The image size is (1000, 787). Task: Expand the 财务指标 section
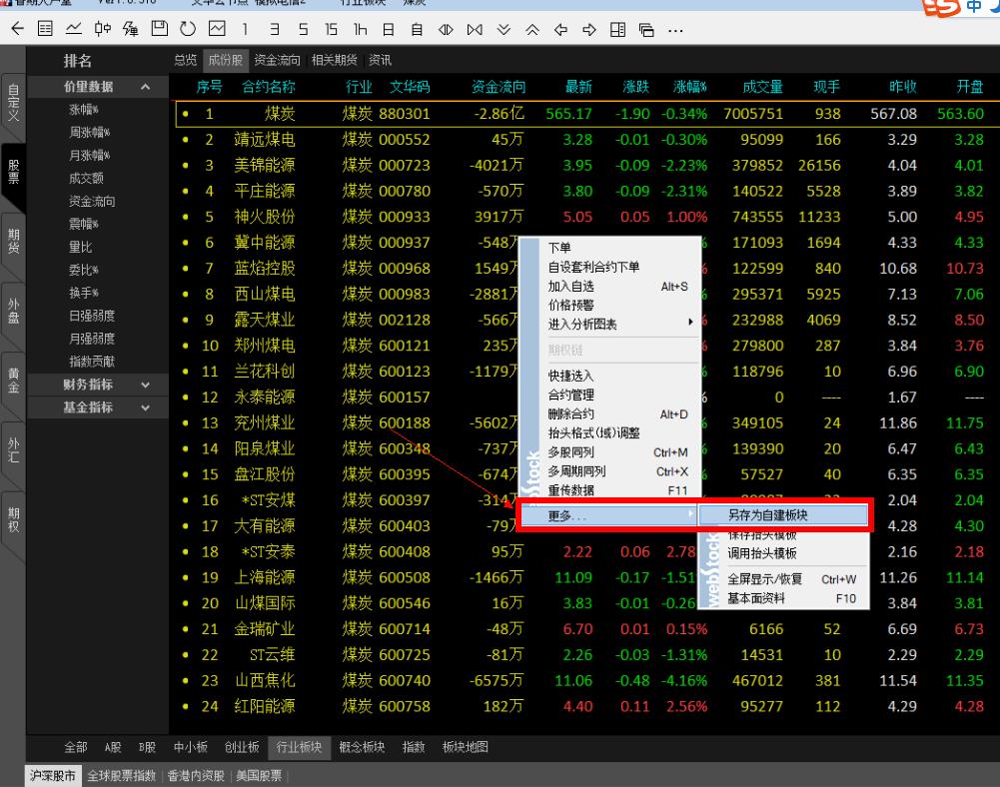click(x=91, y=384)
